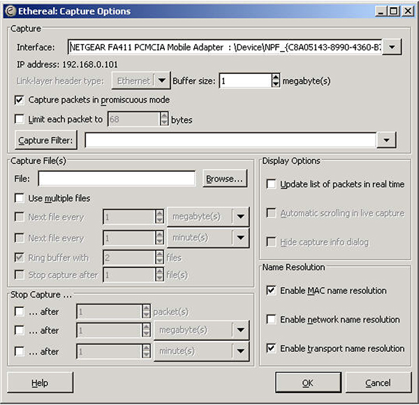Viewport: 419px width, 405px height.
Task: Dismiss dialog with Cancel button
Action: point(378,383)
